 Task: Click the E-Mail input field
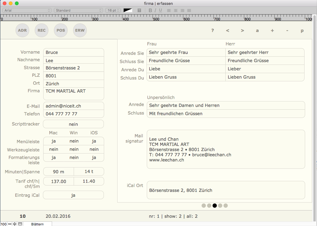click(x=73, y=106)
